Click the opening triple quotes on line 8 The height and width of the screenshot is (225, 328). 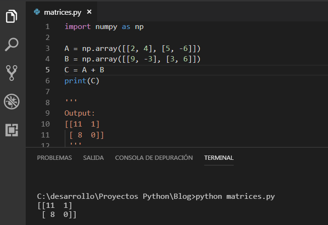coord(71,101)
